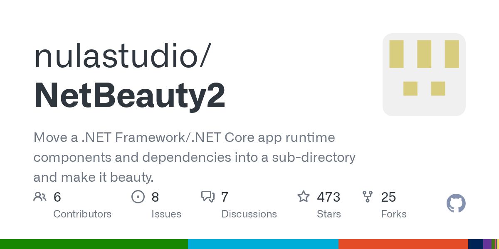This screenshot has height=249, width=499.
Task: Select the Forks label
Action: 393,214
